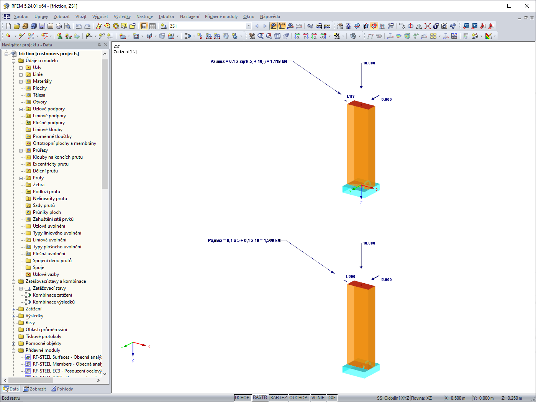Open the Tabulka menu
The width and height of the screenshot is (536, 402).
coord(166,16)
